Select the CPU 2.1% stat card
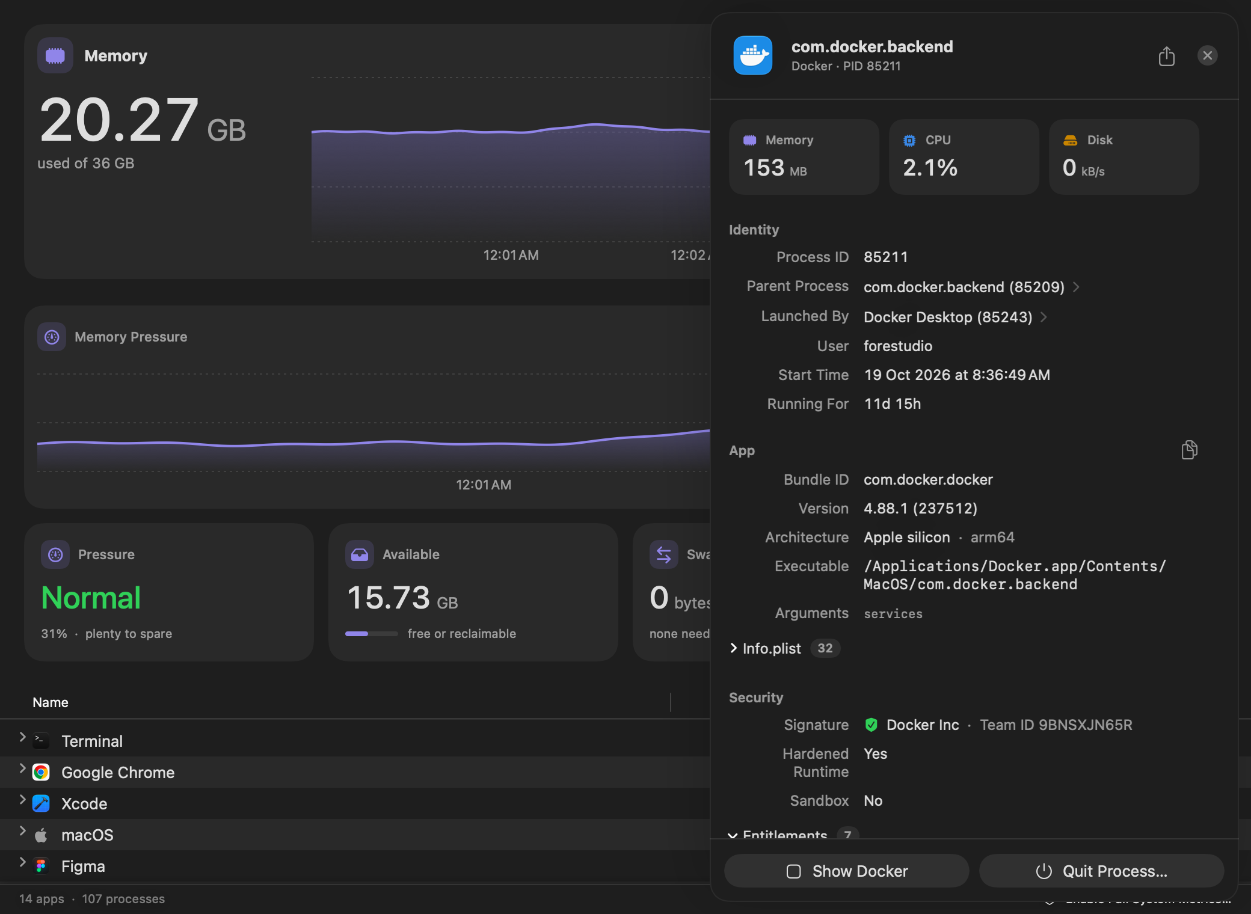Image resolution: width=1251 pixels, height=914 pixels. click(964, 156)
